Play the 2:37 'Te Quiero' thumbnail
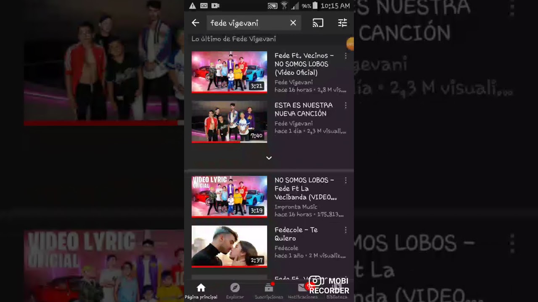The image size is (538, 302). point(229,246)
